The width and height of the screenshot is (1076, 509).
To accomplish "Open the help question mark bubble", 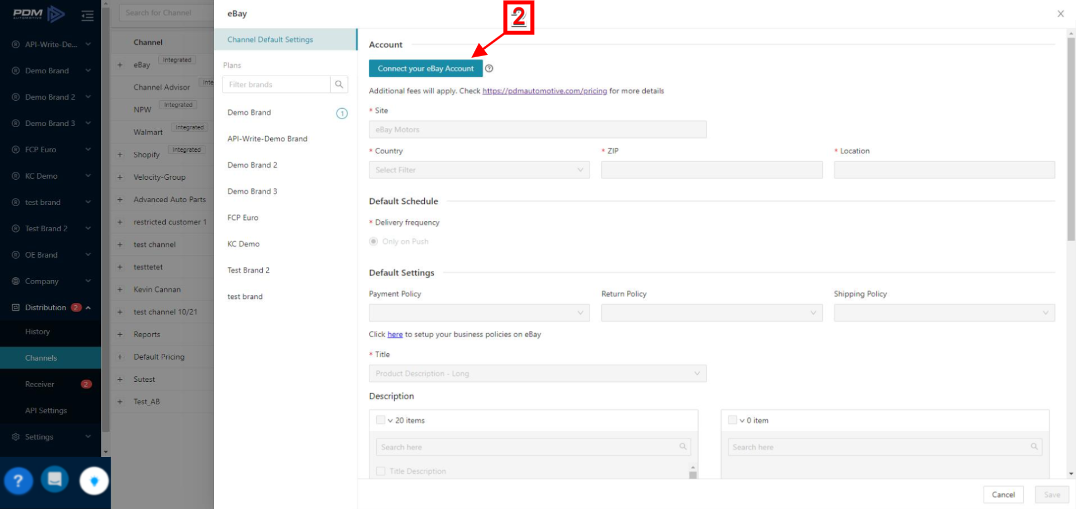I will (x=18, y=480).
